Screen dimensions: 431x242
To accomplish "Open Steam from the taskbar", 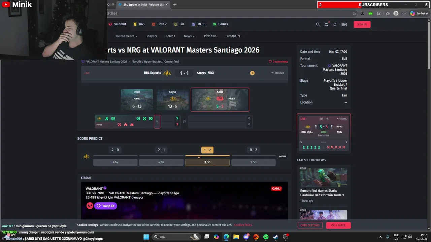I will [275, 237].
